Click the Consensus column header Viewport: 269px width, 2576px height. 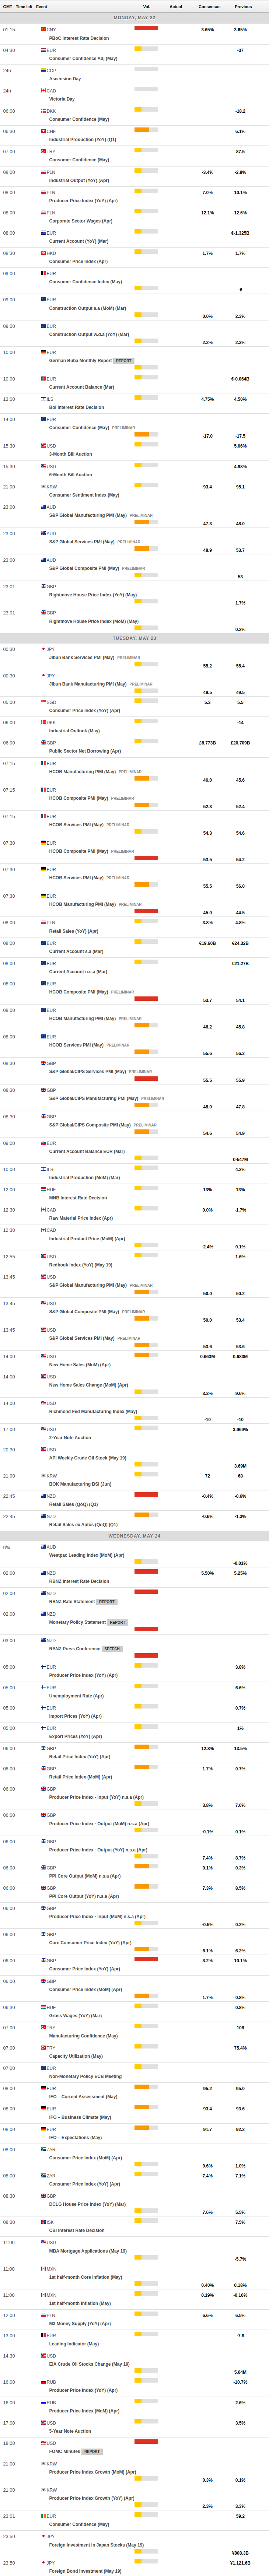(x=209, y=6)
